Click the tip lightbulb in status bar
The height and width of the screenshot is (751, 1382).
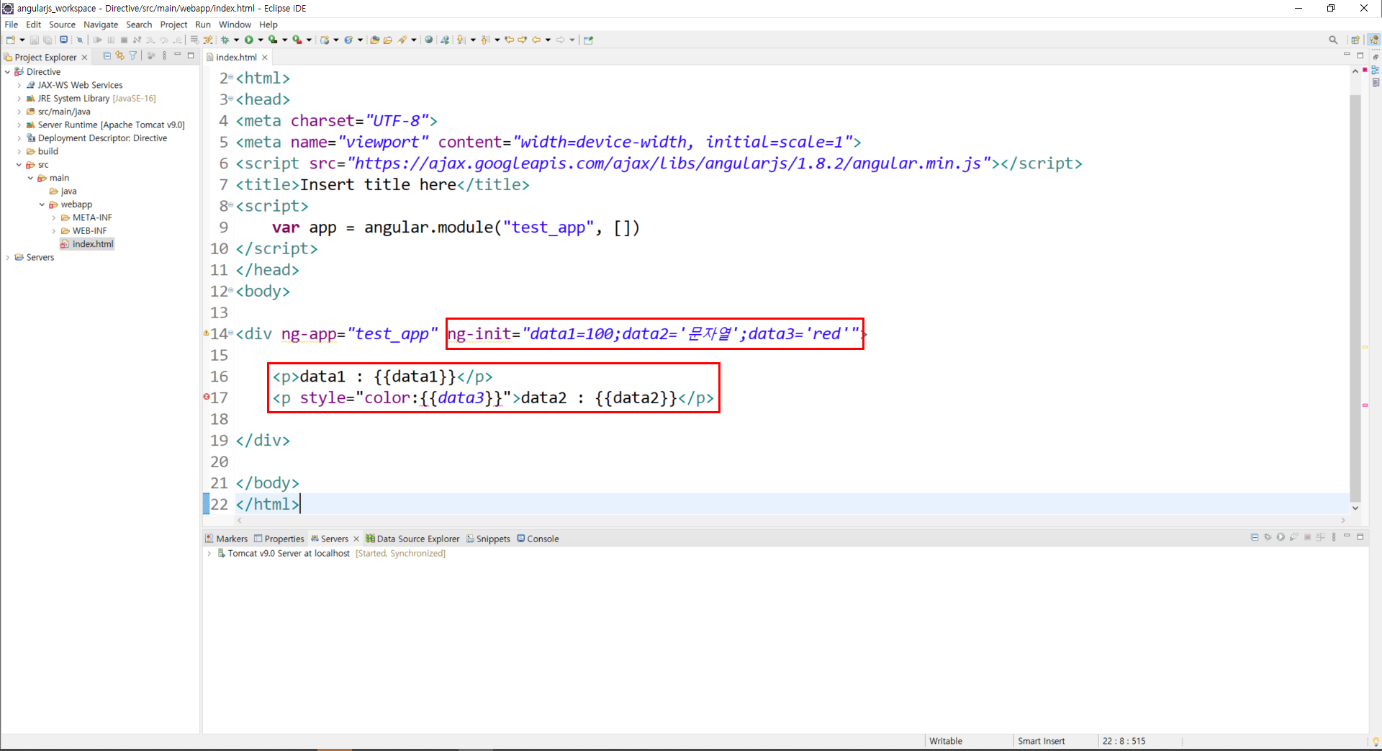1376,742
